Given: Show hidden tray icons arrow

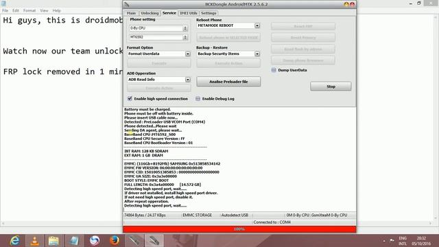Looking at the screenshot, I should click(x=384, y=241).
